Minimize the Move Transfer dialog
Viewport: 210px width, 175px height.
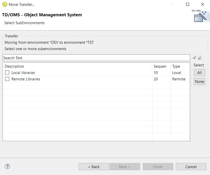[173, 4]
